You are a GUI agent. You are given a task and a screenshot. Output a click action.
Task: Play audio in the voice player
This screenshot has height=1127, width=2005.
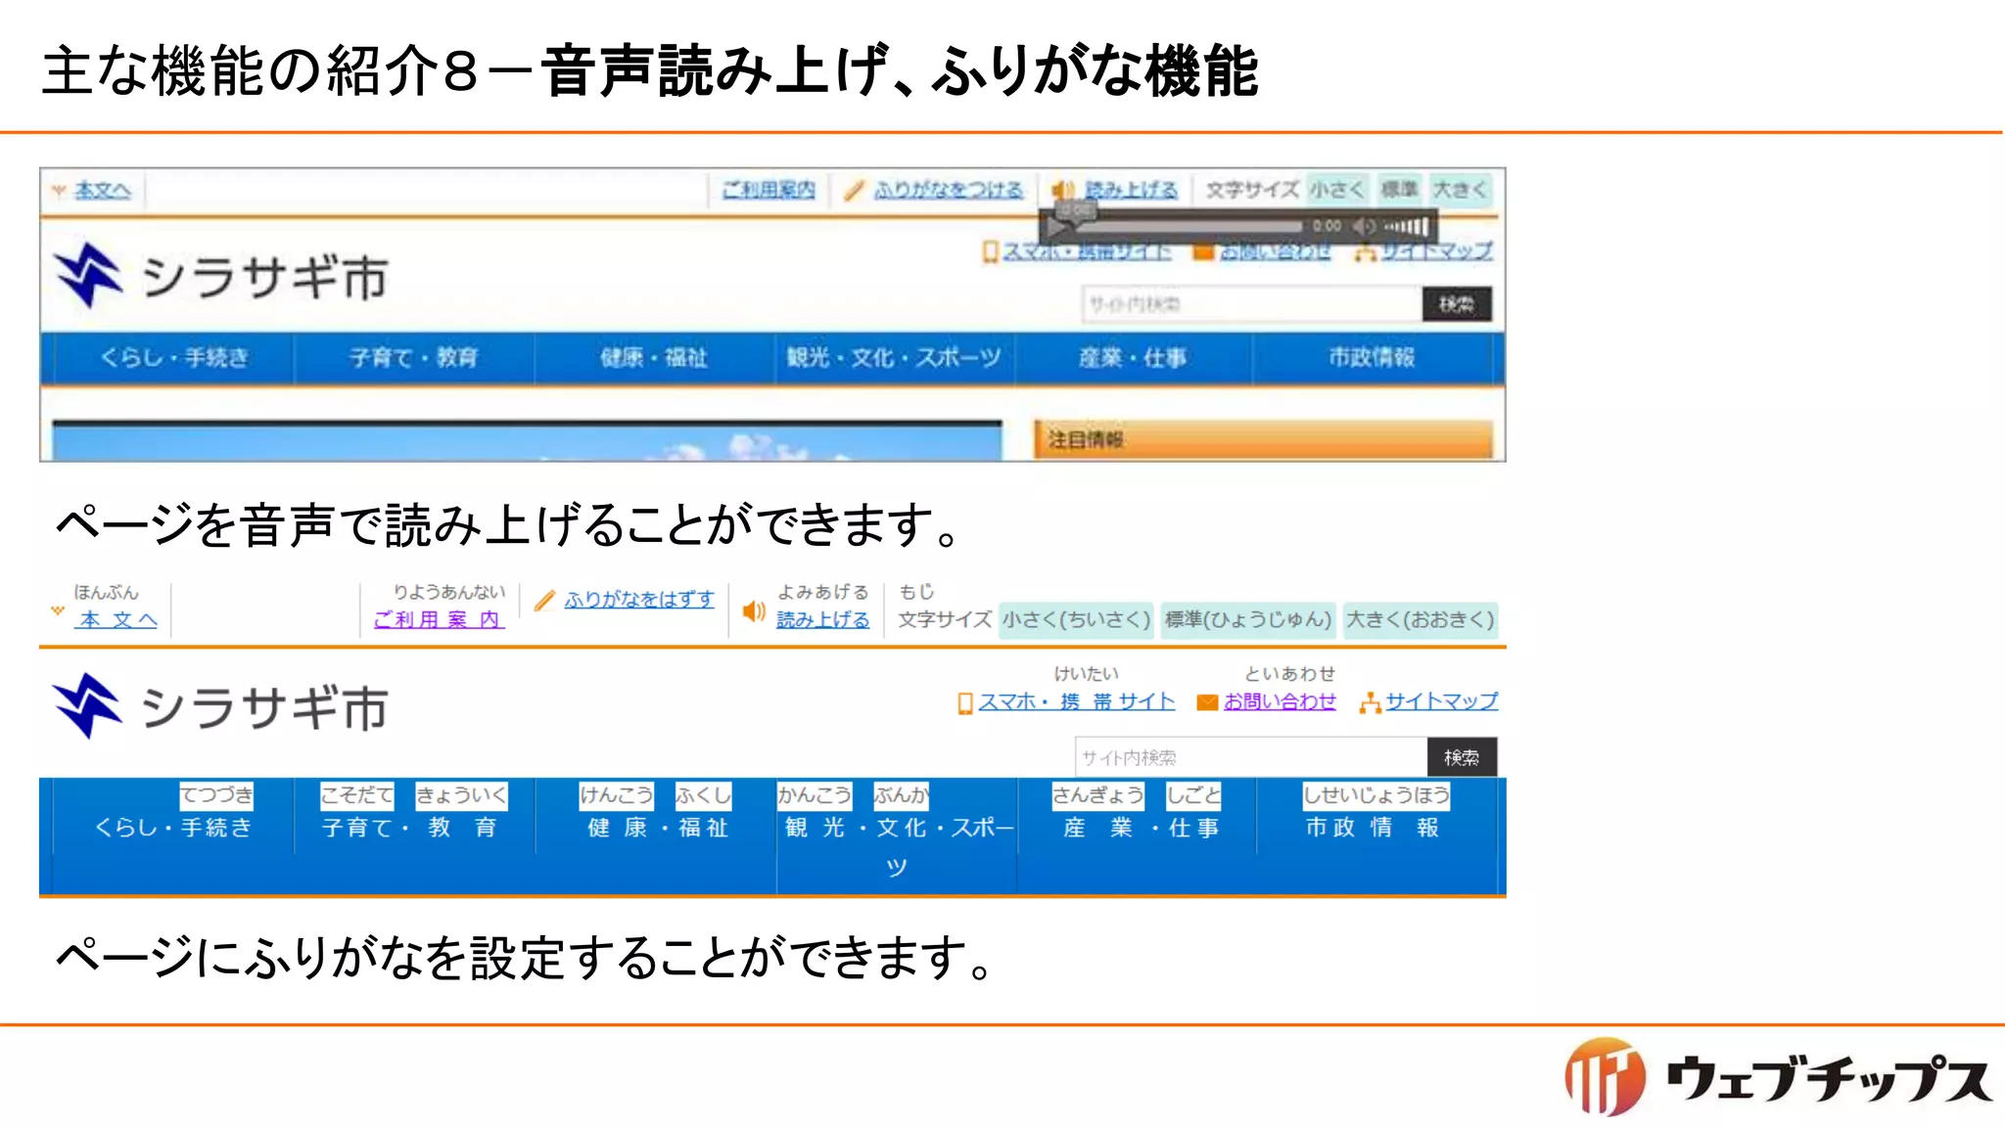click(x=1057, y=228)
